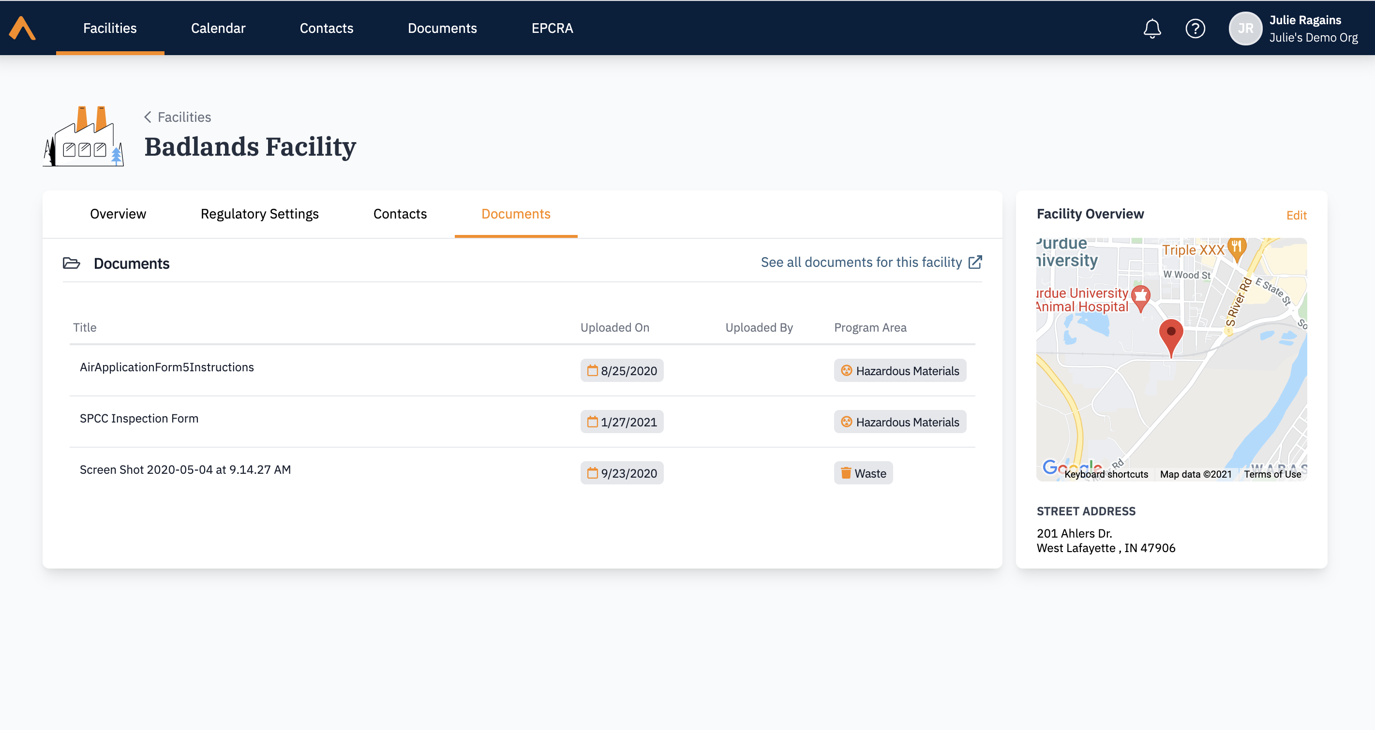Viewport: 1375px width, 730px height.
Task: Click the open folder icon next to Documents heading
Action: click(x=71, y=263)
